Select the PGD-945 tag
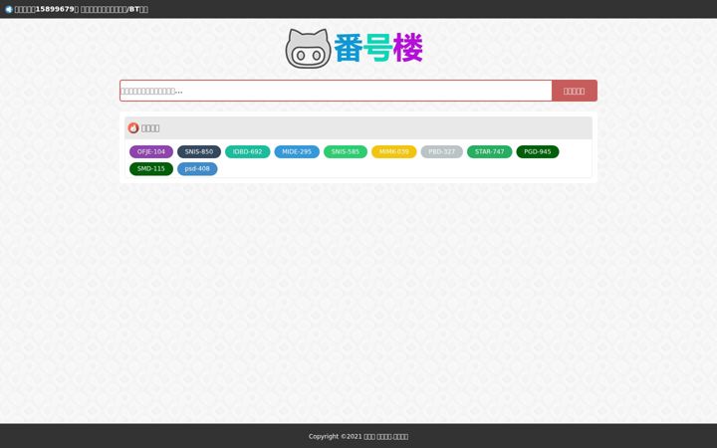Viewport: 717px width, 448px height. coord(538,151)
